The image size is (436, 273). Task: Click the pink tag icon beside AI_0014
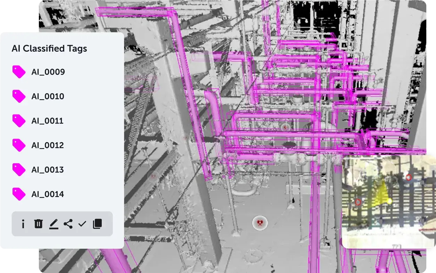[x=19, y=194]
